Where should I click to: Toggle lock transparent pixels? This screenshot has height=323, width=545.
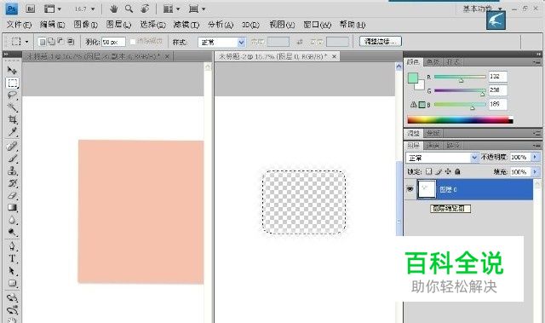click(x=429, y=171)
